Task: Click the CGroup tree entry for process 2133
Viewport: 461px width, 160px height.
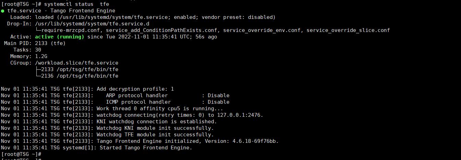Action: pyautogui.click(x=80, y=69)
